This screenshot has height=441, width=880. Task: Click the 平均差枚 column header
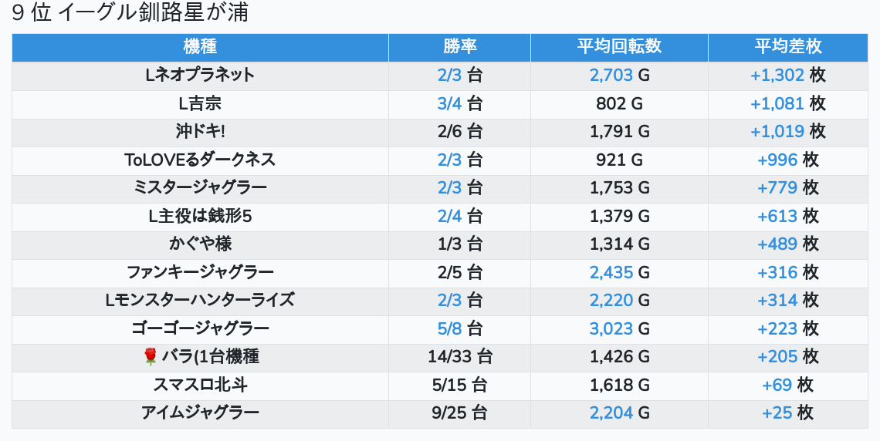(787, 47)
